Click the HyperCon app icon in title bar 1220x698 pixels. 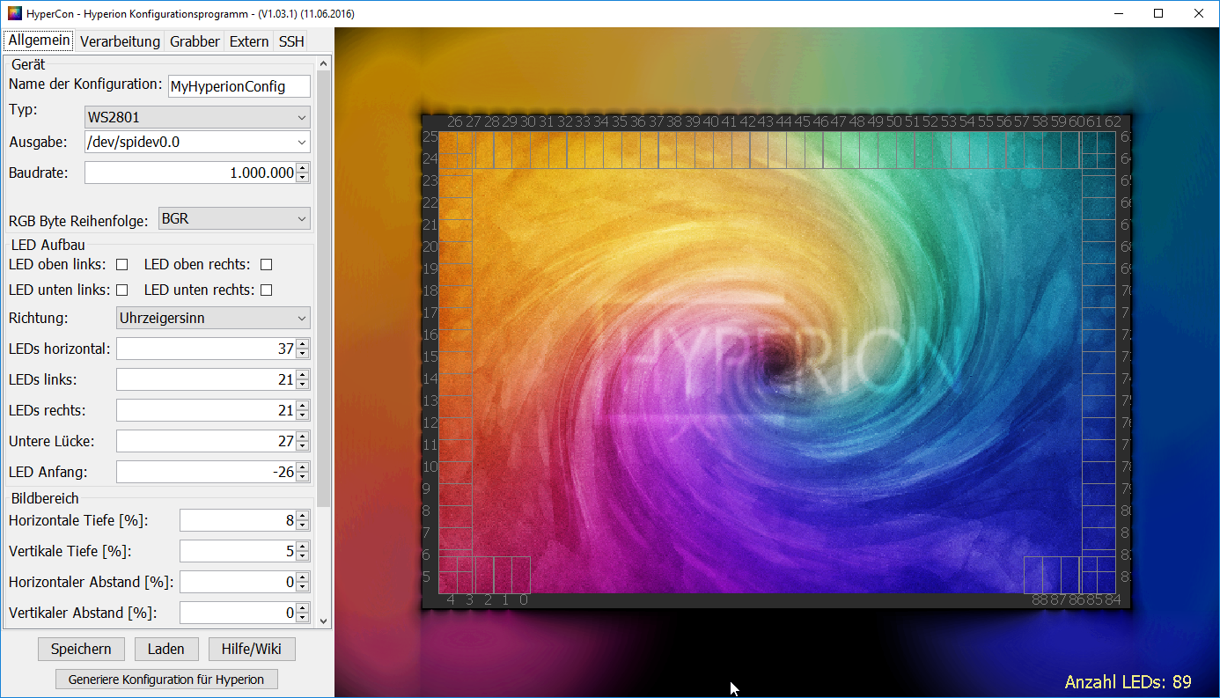[15, 14]
